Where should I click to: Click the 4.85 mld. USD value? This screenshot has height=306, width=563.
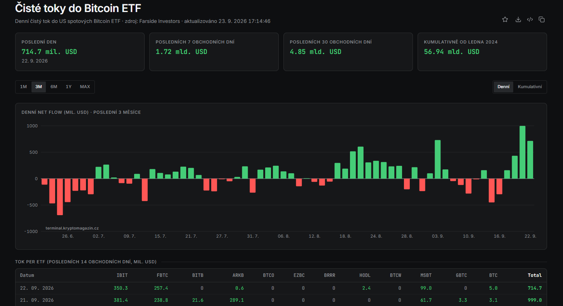(x=315, y=52)
